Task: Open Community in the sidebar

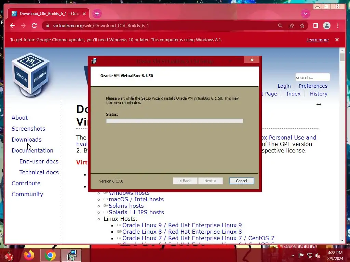Action: [x=27, y=194]
